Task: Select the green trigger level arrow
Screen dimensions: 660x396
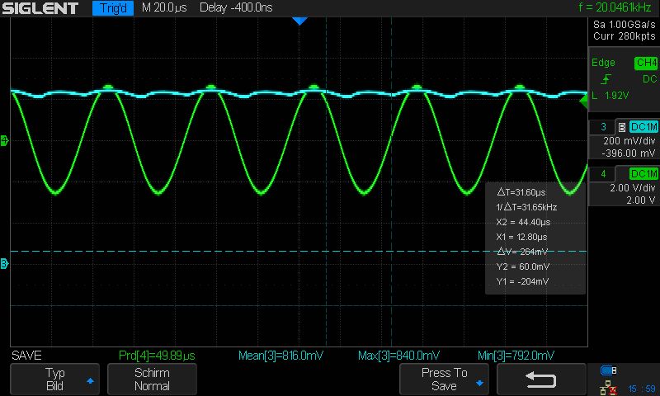Action: click(583, 101)
